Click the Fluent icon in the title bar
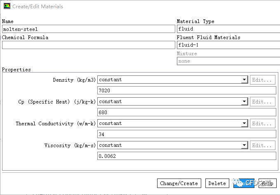Viewport: 280px width, 195px height. pos(7,7)
